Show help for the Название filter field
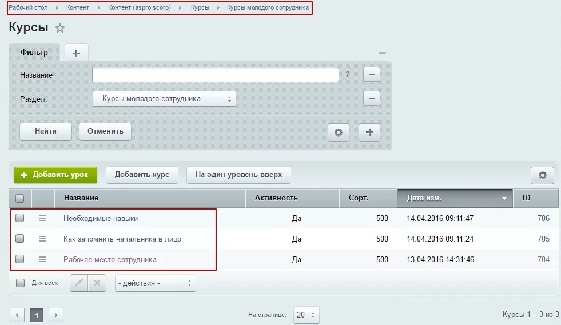Viewport: 561px width, 325px height. pos(348,74)
